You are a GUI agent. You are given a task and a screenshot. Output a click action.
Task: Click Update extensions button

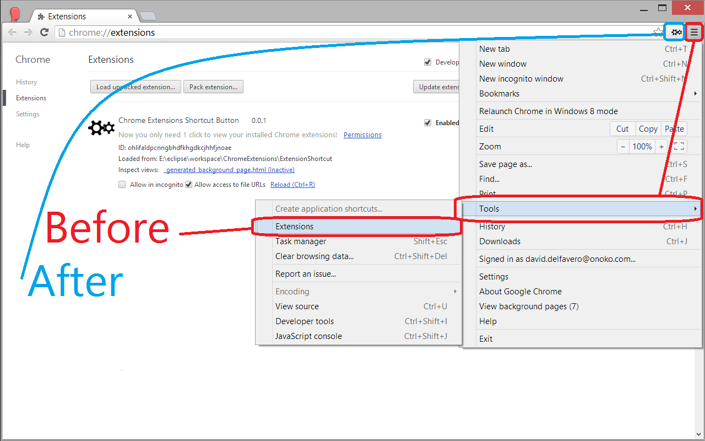coord(437,87)
